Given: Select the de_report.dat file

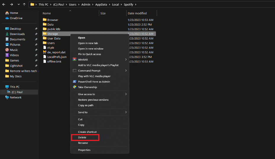Looking at the screenshot, I should click(56, 52).
